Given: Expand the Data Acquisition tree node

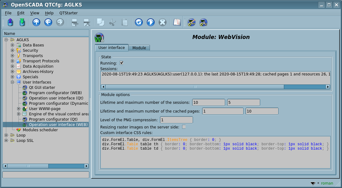Looking at the screenshot, I should click(12, 66).
